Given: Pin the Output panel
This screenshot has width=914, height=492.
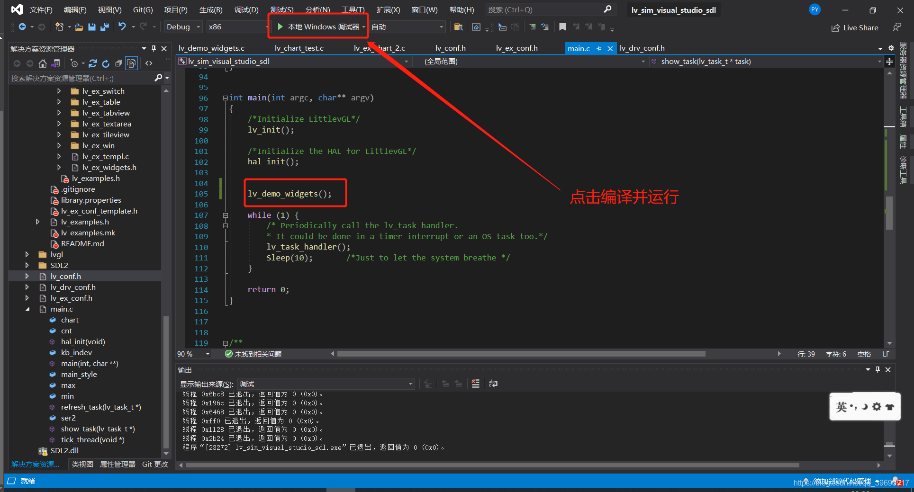Looking at the screenshot, I should (878, 370).
